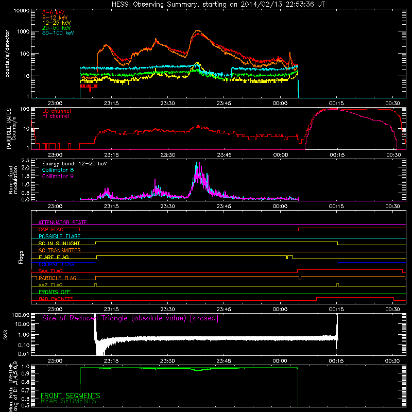Click the counts/s/detector axis label
This screenshot has height=412, width=412.
(x=7, y=54)
